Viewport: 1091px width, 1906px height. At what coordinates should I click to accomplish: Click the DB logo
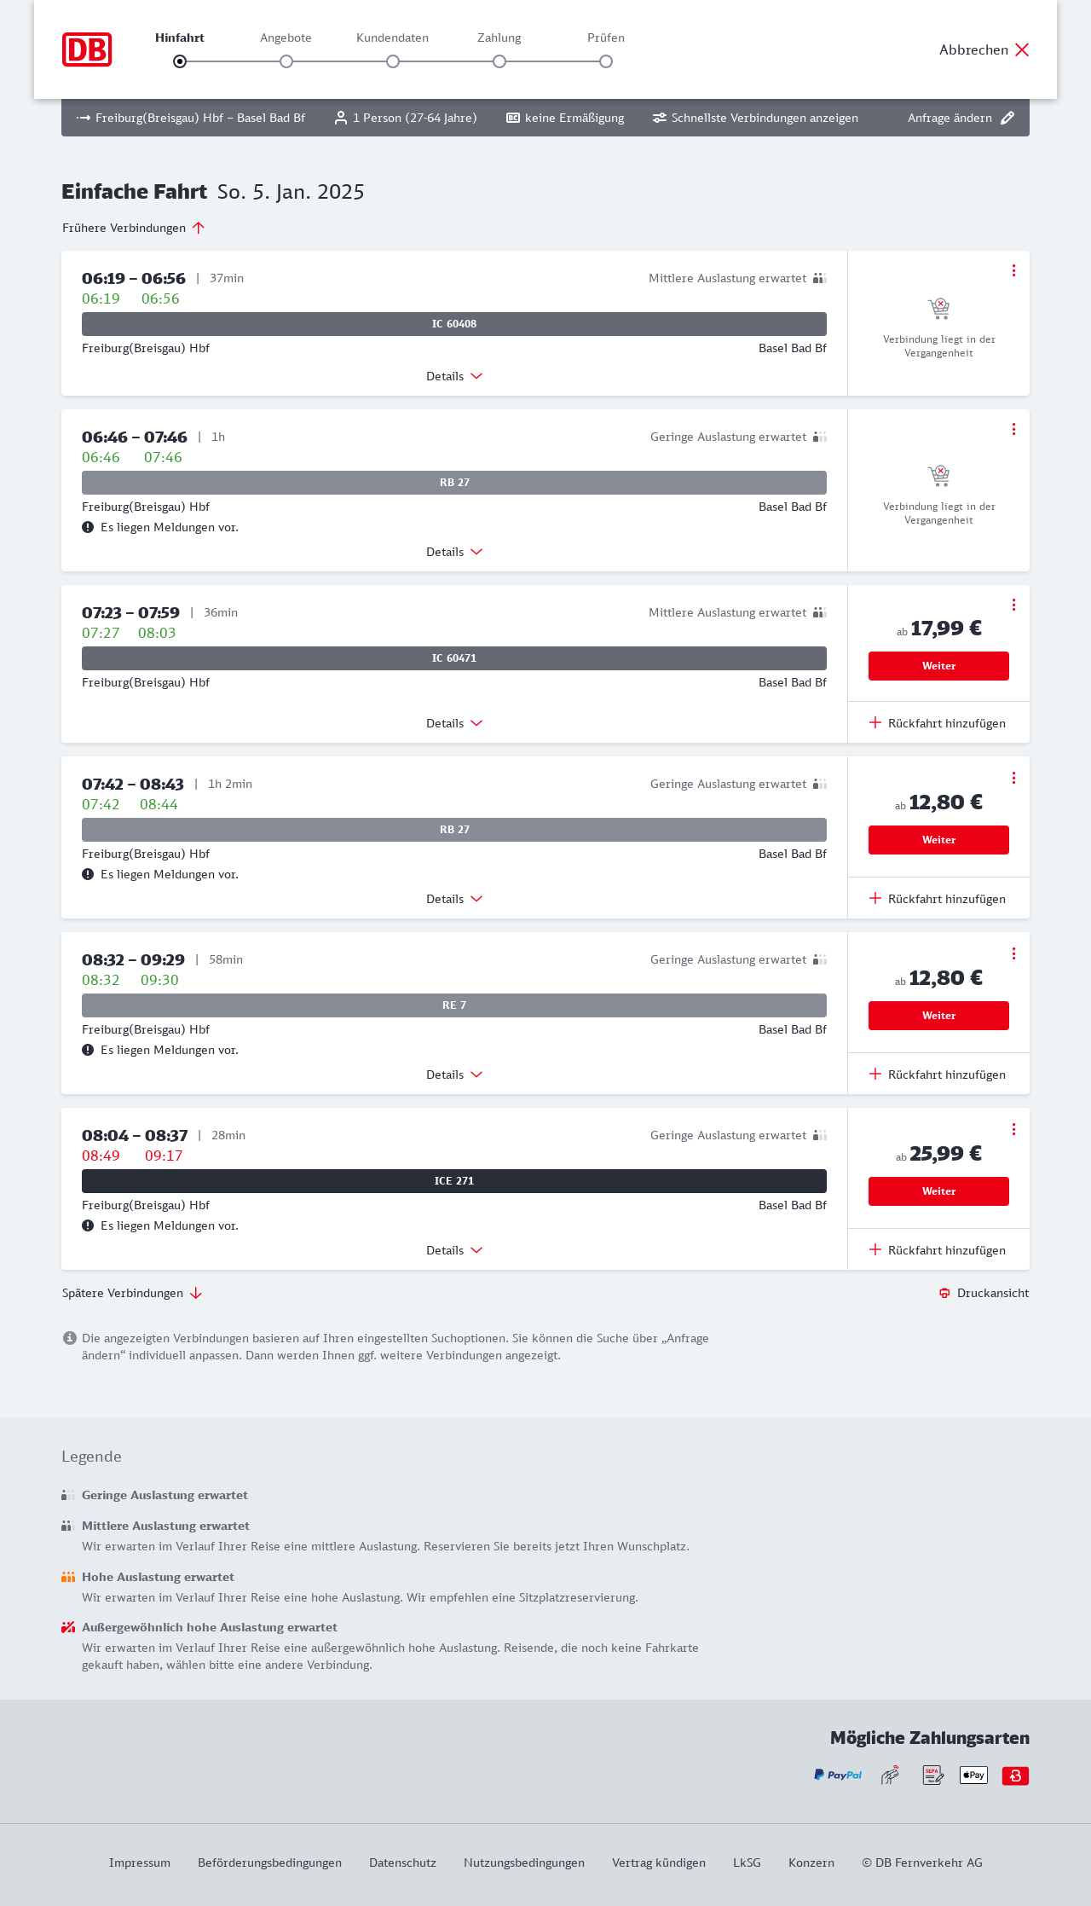[87, 49]
